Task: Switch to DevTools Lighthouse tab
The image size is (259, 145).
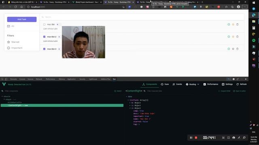Action: (93, 79)
